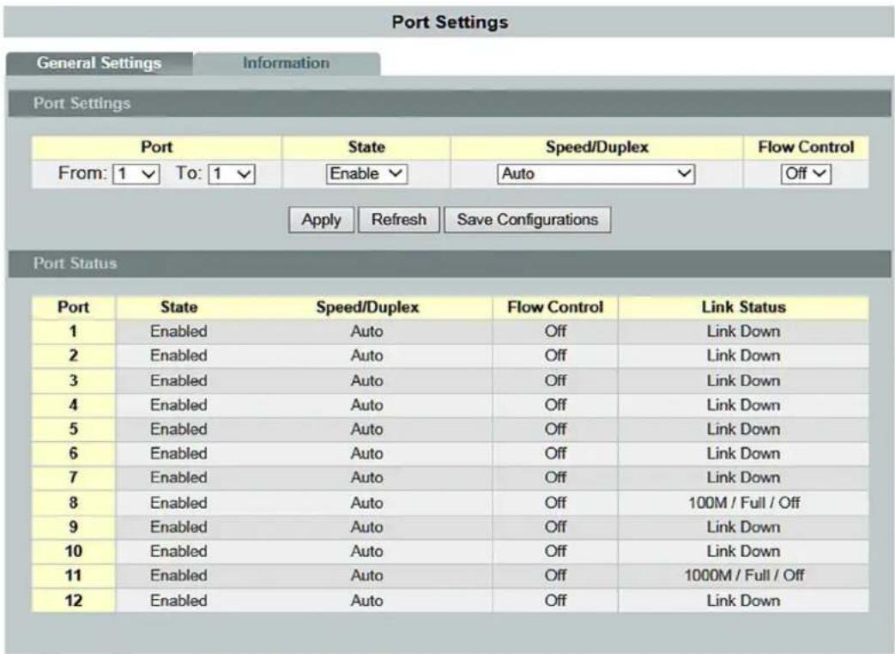Click Enabled state of port 8

[178, 503]
